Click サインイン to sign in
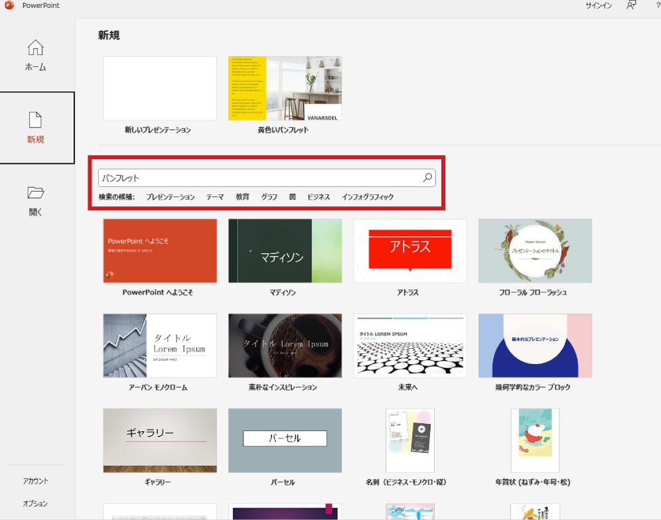 (x=598, y=5)
